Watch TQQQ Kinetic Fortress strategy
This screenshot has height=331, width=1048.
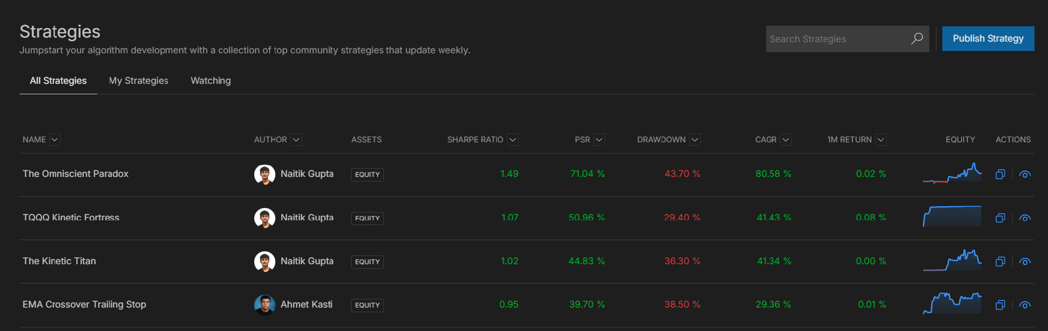[x=1025, y=218]
